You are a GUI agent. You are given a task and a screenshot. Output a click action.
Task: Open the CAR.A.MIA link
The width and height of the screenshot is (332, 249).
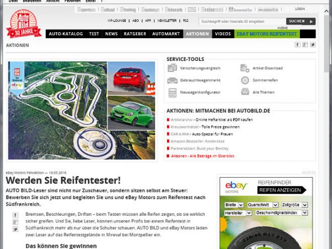point(180,134)
